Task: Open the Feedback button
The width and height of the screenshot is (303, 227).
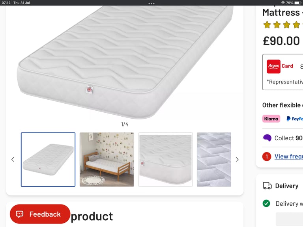Action: coord(40,214)
